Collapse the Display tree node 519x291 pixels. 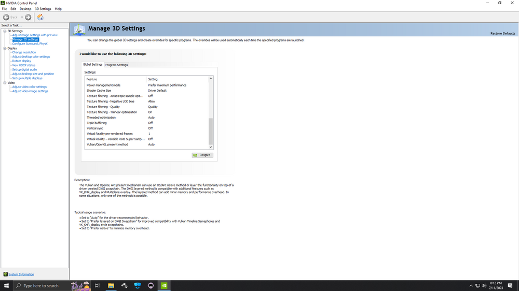point(5,48)
